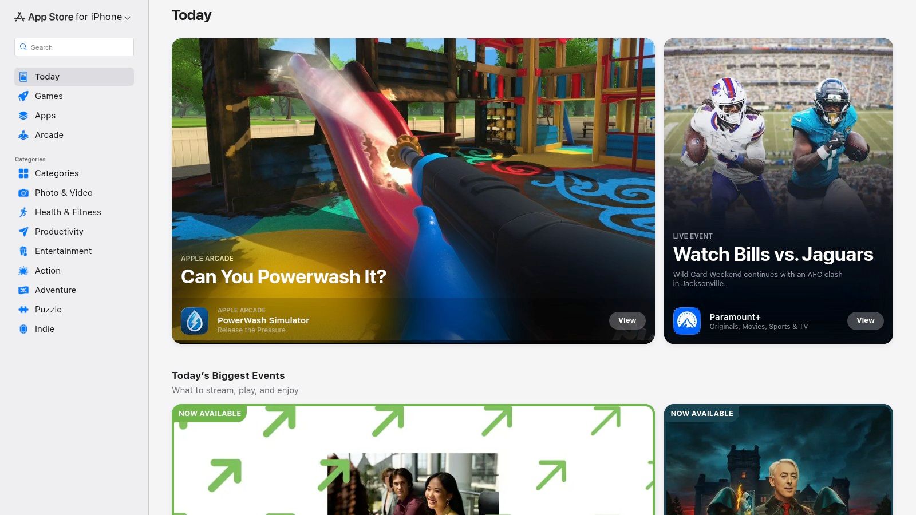Open the Action games category
The image size is (916, 515).
tap(74, 271)
